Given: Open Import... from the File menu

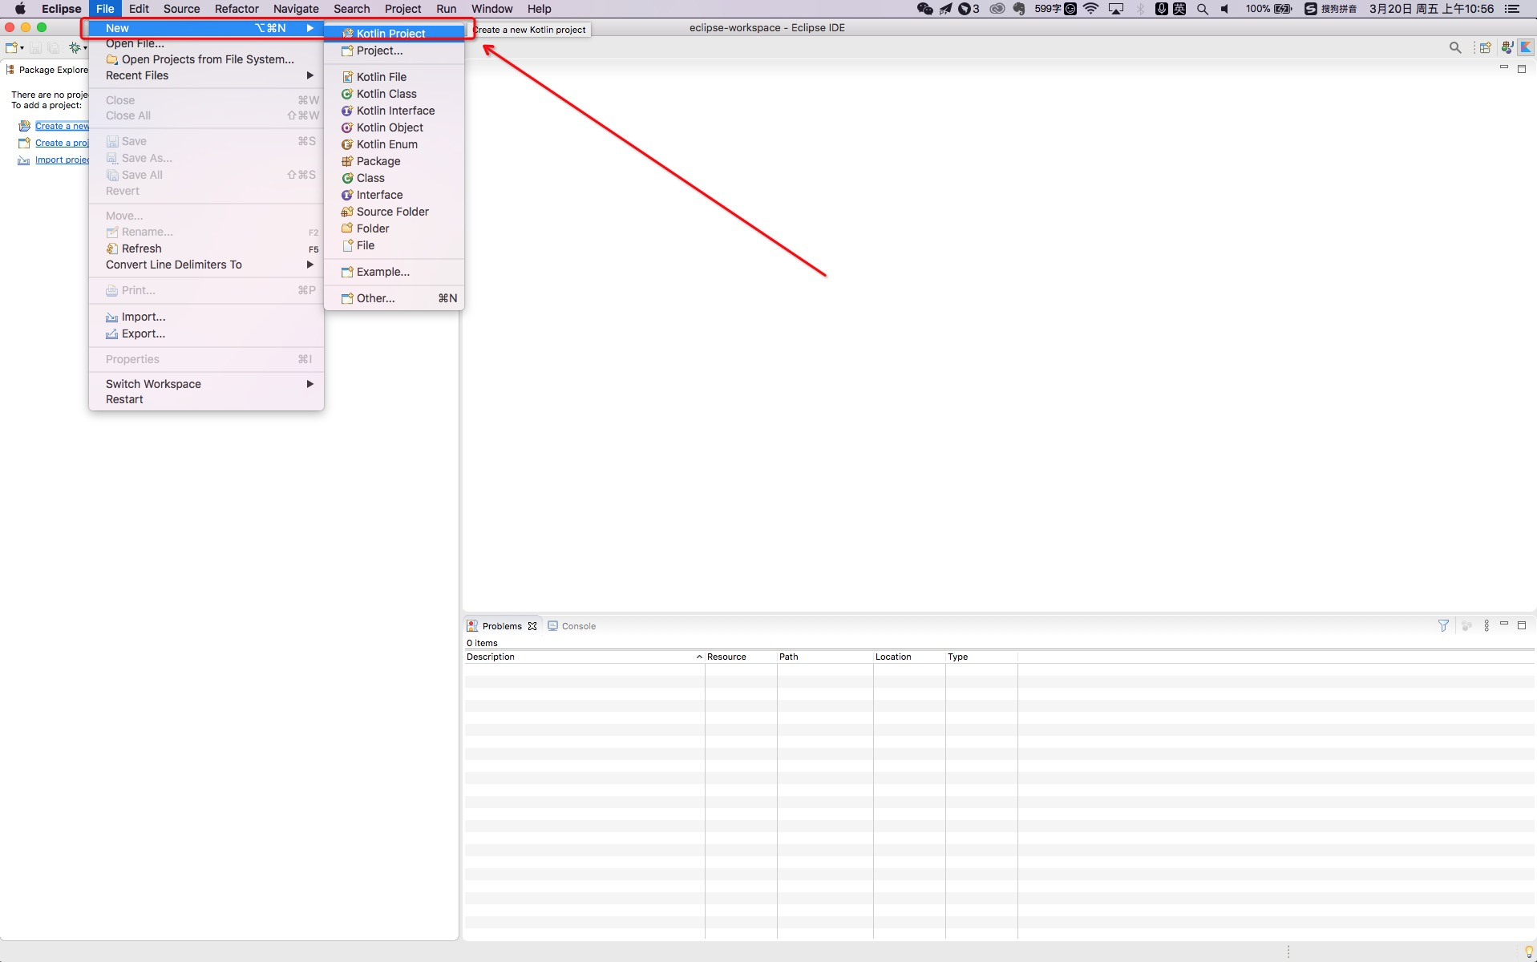Looking at the screenshot, I should coord(206,317).
